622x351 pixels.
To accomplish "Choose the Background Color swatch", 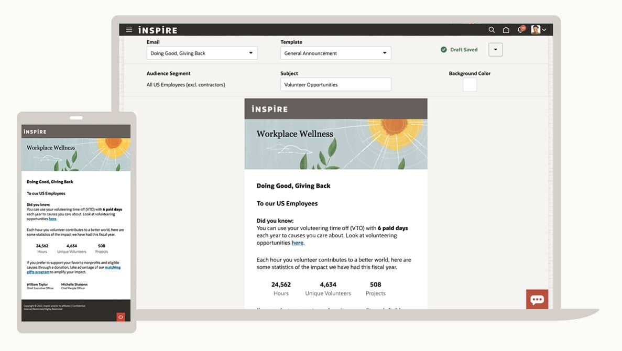I will click(470, 84).
